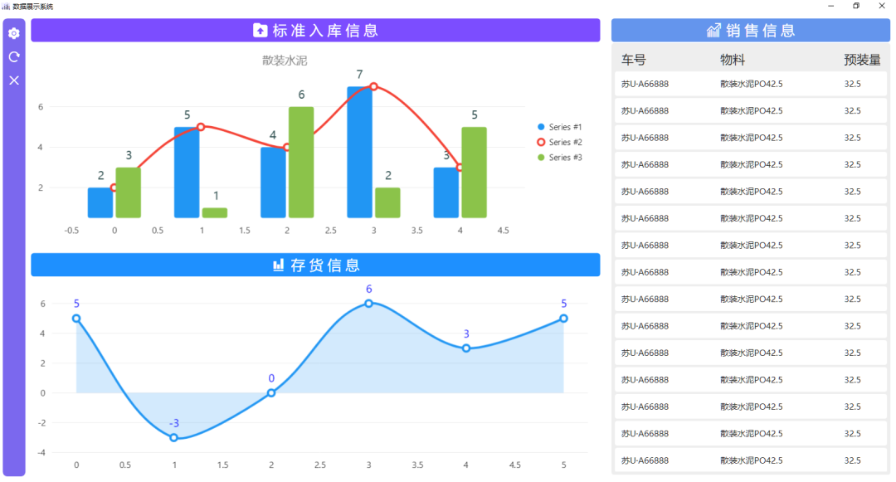This screenshot has height=482, width=896.
Task: Click the bar chart icon beside 存货信息
Action: [279, 265]
